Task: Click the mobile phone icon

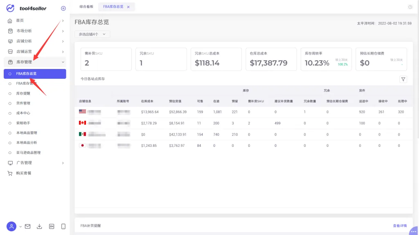Action: tap(63, 226)
